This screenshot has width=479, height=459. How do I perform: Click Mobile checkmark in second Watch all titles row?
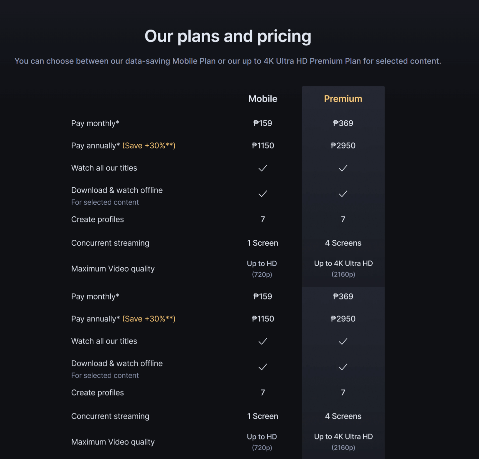(263, 341)
